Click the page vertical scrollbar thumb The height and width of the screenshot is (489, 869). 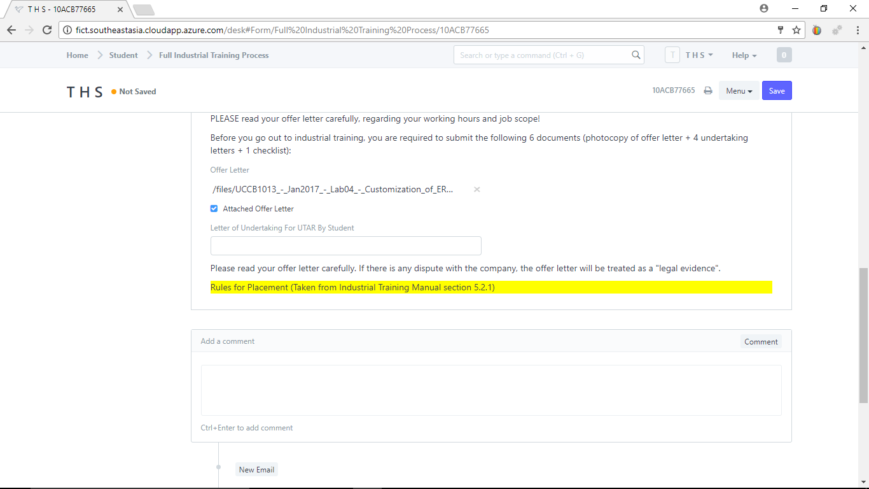click(x=863, y=336)
